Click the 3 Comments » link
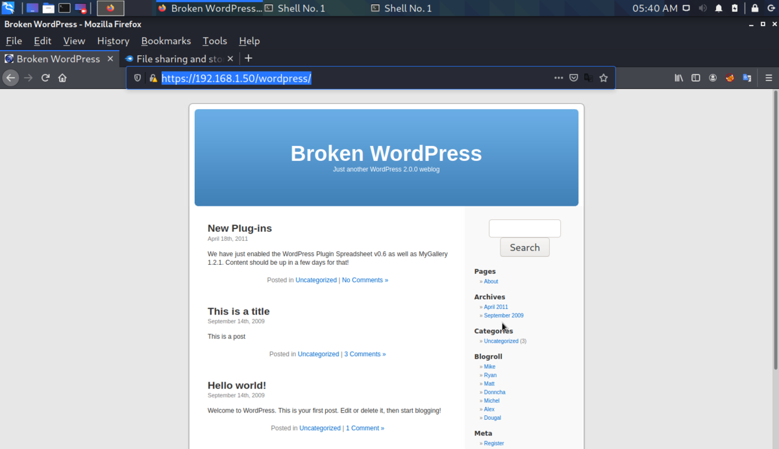The width and height of the screenshot is (779, 449). coord(365,354)
